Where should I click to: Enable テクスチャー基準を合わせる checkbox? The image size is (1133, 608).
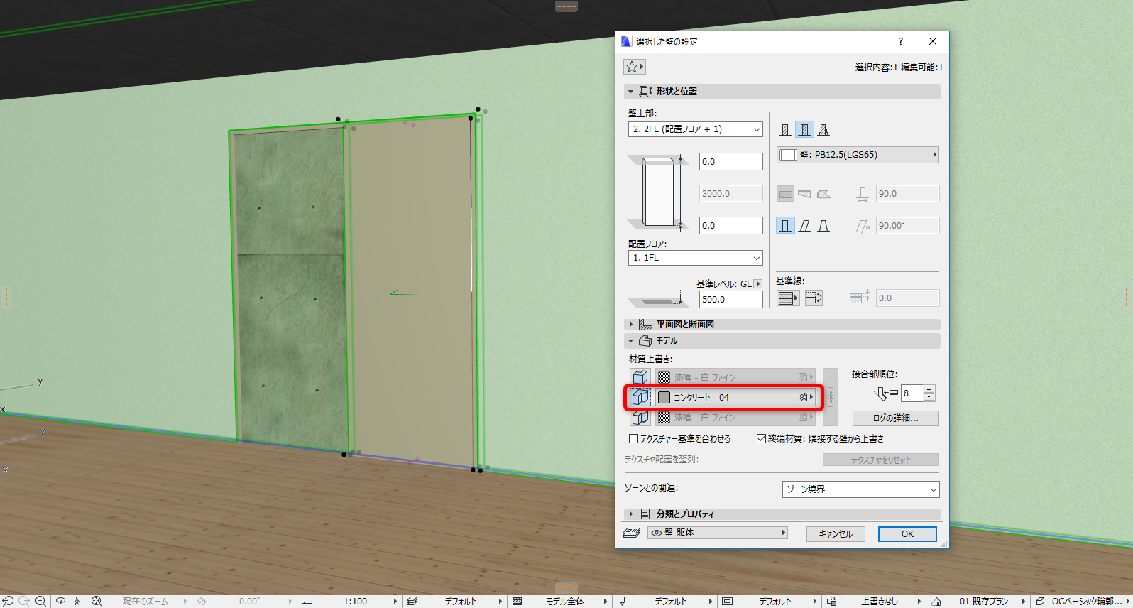click(633, 439)
